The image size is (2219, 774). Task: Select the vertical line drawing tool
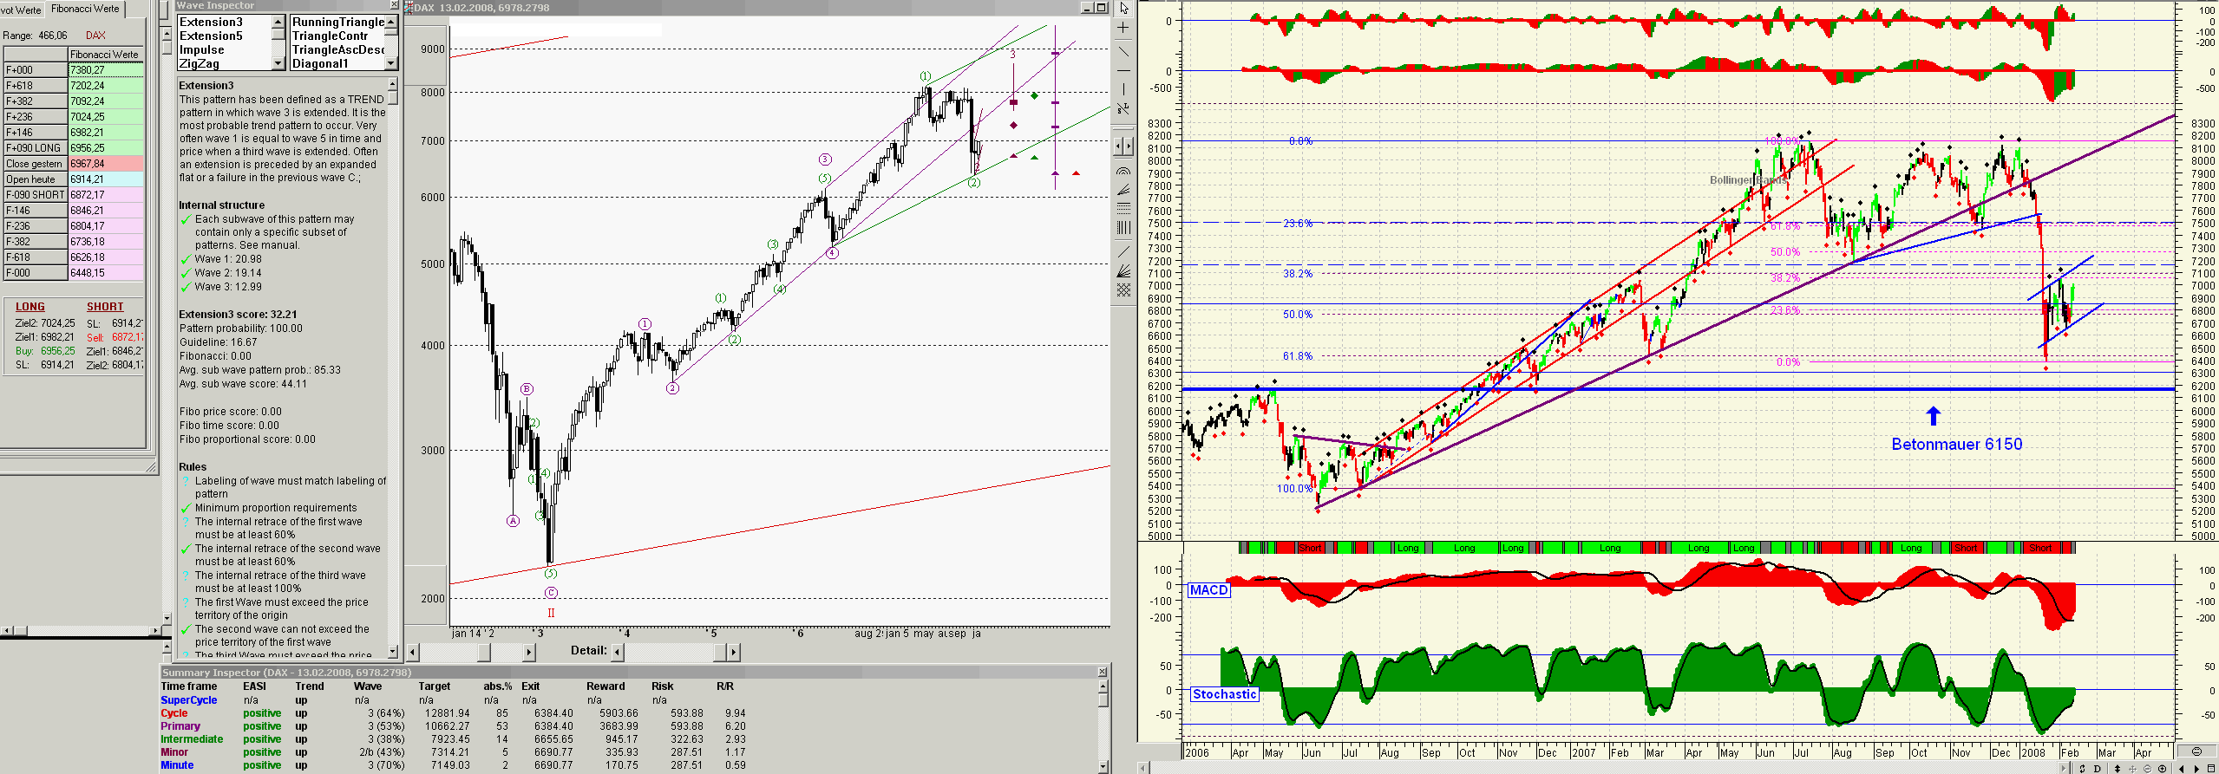1123,89
